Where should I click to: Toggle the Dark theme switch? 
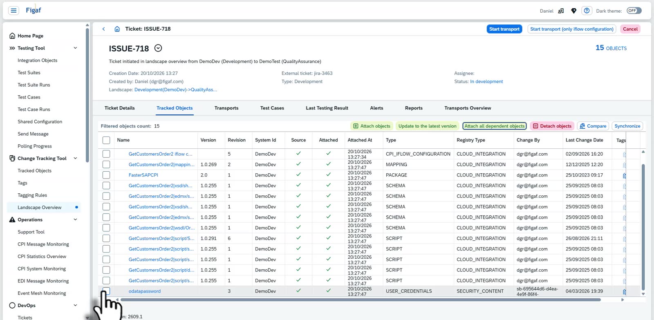[x=634, y=11]
